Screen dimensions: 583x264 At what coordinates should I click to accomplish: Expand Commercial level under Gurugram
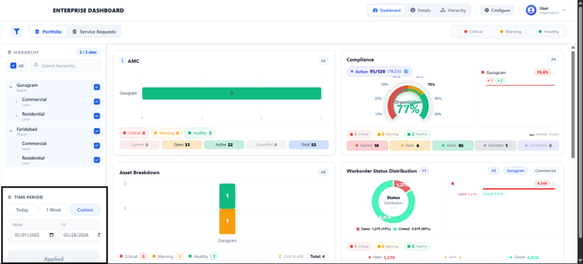16,101
